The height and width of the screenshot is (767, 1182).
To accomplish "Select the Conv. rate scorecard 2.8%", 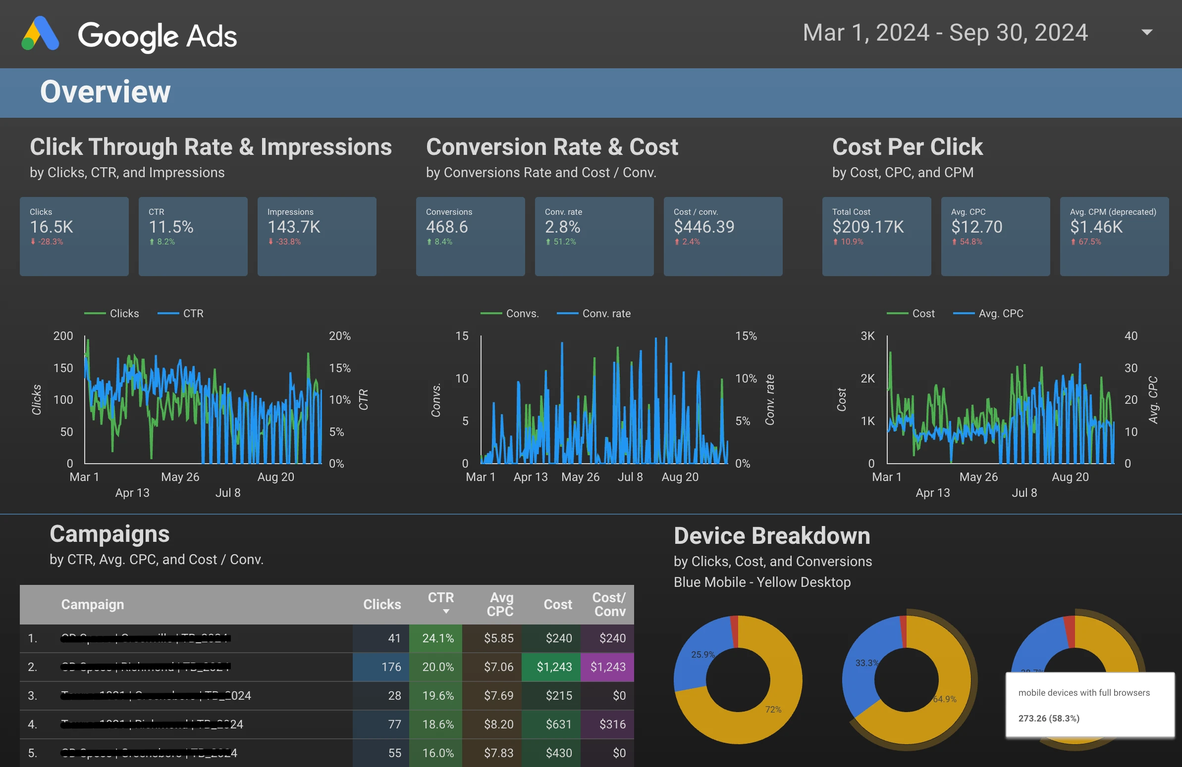I will pyautogui.click(x=594, y=237).
